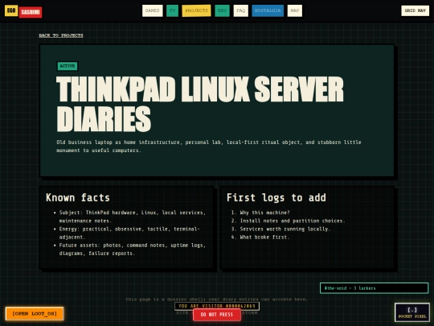Open the POCKET PIXEL widget
This screenshot has height=326, width=434.
412,312
